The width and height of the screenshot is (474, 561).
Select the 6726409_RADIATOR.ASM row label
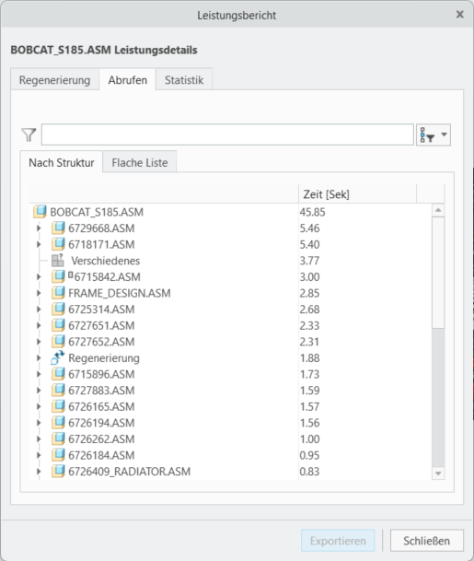(x=130, y=472)
